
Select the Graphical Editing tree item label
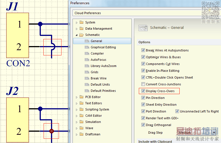pyautogui.click(x=103, y=47)
